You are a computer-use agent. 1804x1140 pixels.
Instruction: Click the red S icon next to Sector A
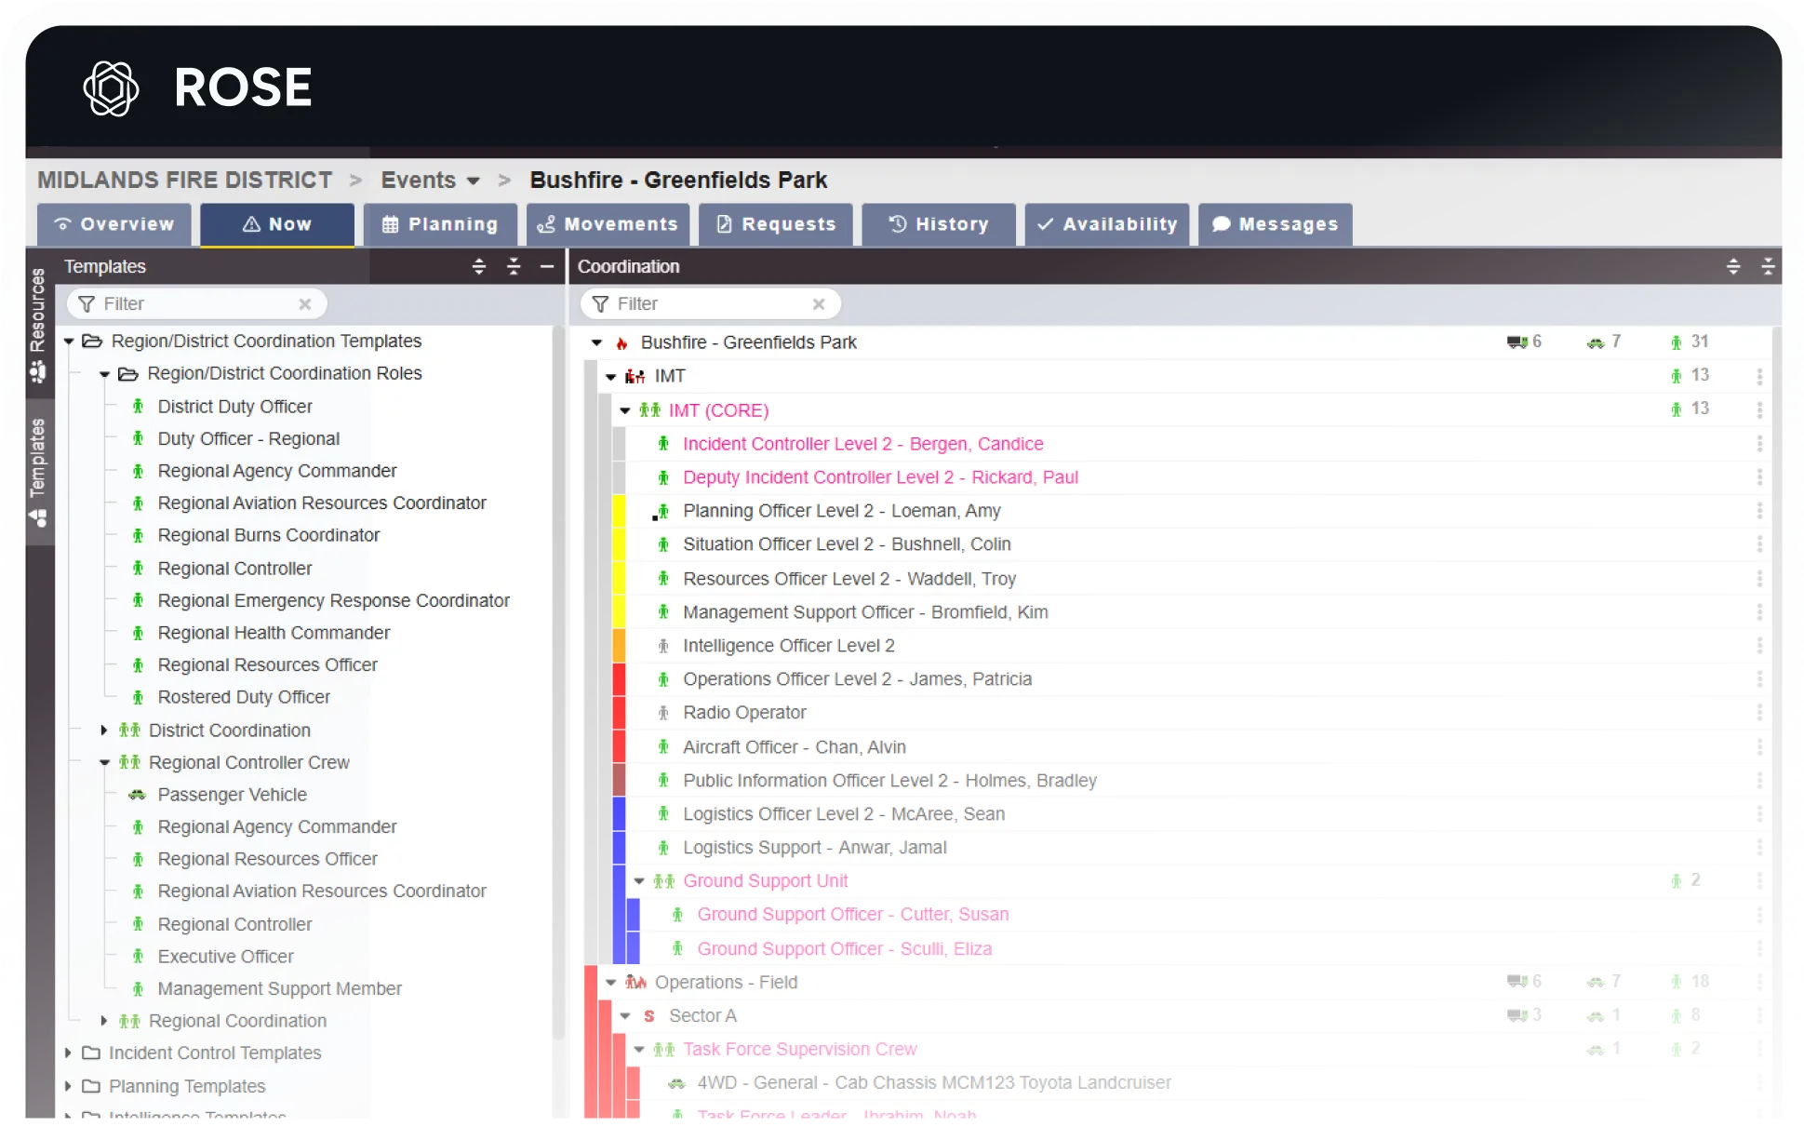pos(648,1015)
